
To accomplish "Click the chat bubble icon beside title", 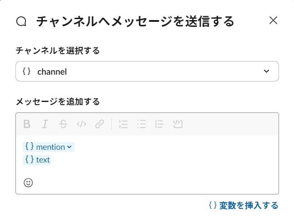I will 21,21.
